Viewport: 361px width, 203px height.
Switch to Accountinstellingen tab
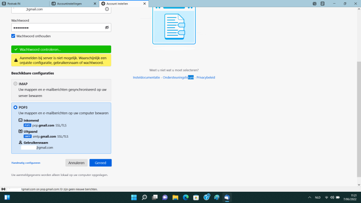71,4
